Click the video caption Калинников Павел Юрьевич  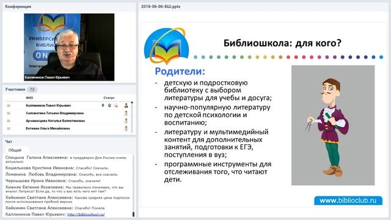[47, 78]
